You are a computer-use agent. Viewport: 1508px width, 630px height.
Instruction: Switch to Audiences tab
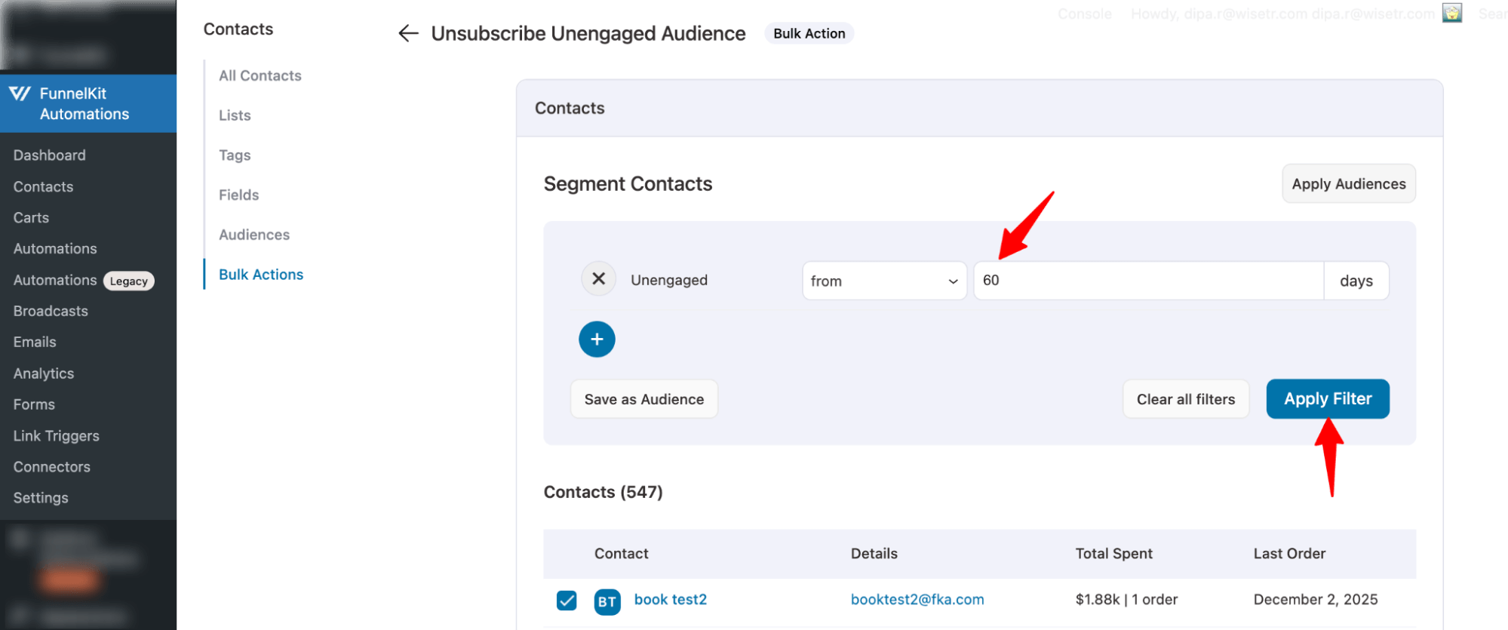254,235
